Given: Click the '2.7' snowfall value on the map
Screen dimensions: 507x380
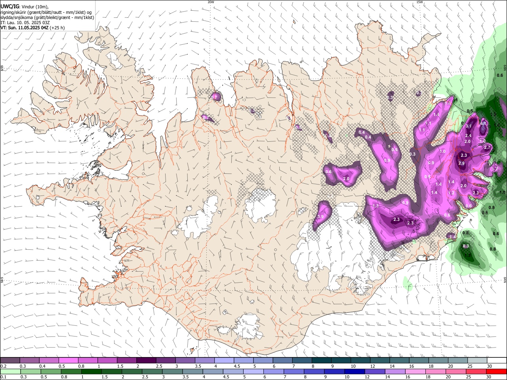Looking at the screenshot, I should point(488,148).
